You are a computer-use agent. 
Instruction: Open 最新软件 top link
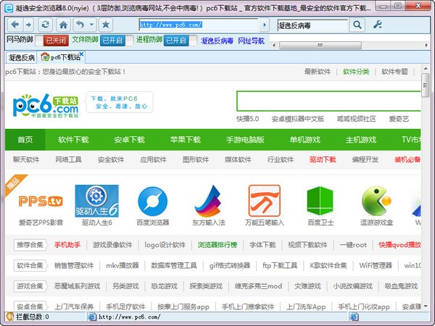click(x=318, y=72)
